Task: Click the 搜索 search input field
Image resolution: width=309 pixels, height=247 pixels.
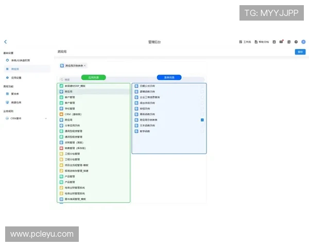Action: pos(132,80)
